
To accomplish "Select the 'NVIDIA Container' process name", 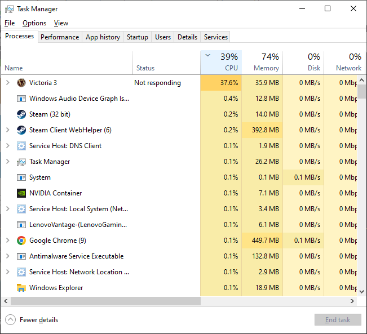I will 55,193.
